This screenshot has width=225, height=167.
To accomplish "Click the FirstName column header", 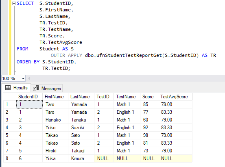I will [55, 97].
